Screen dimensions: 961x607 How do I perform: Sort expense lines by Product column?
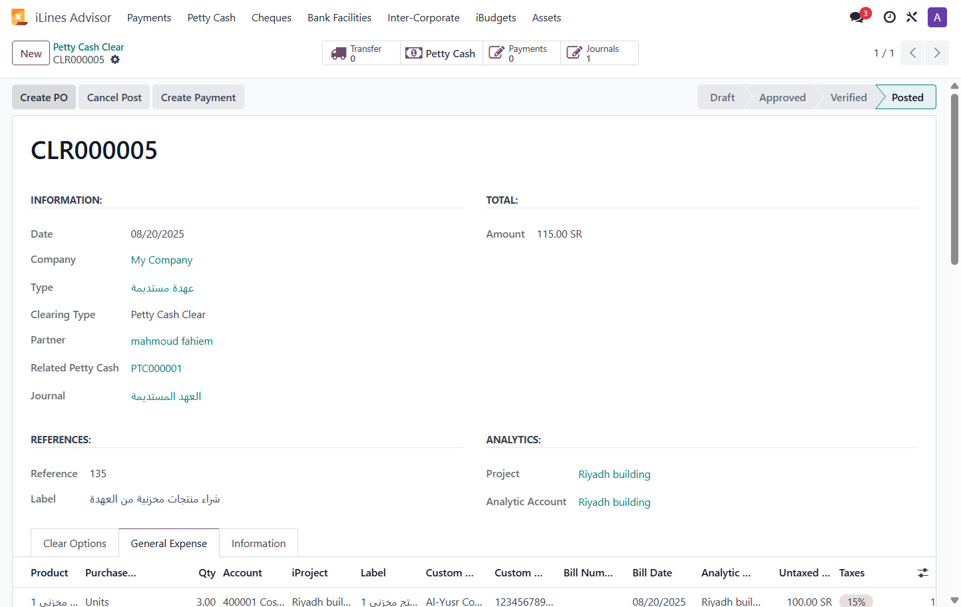point(49,573)
